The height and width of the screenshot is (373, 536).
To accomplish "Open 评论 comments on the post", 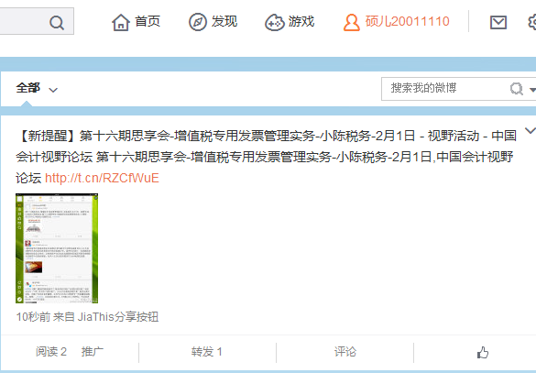I will coord(345,352).
